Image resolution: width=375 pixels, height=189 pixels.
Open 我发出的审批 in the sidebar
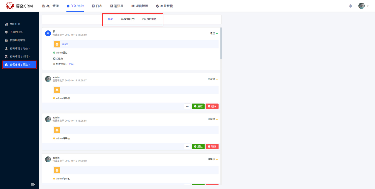(x=18, y=40)
